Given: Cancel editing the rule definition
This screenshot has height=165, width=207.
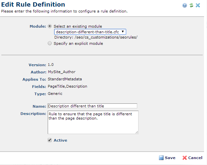Looking at the screenshot, I should (192, 158).
